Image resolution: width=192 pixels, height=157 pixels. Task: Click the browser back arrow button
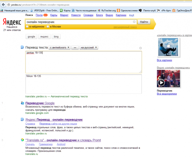(3, 5)
